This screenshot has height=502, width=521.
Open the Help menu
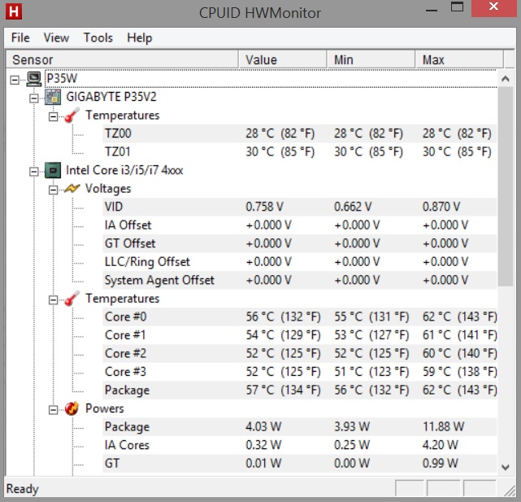click(x=140, y=38)
